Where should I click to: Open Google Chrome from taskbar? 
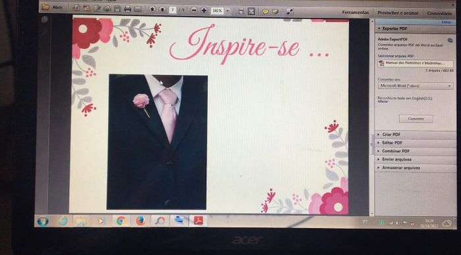pyautogui.click(x=121, y=221)
